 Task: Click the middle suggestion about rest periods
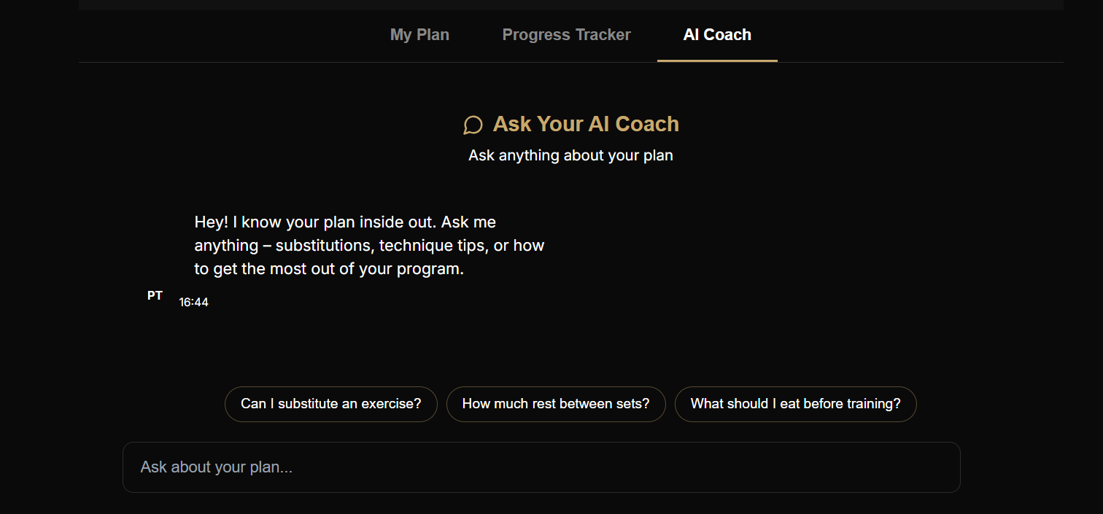pos(556,403)
